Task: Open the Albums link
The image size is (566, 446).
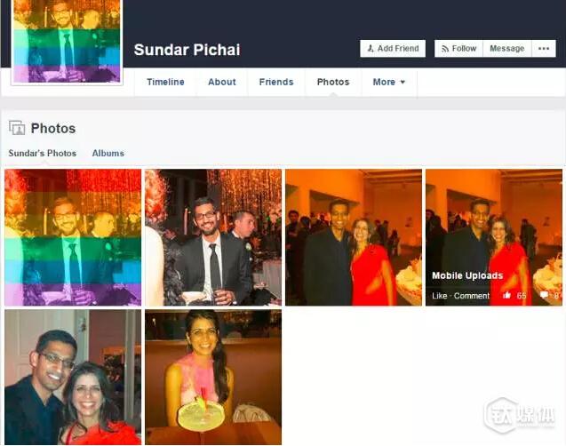Action: pyautogui.click(x=108, y=153)
